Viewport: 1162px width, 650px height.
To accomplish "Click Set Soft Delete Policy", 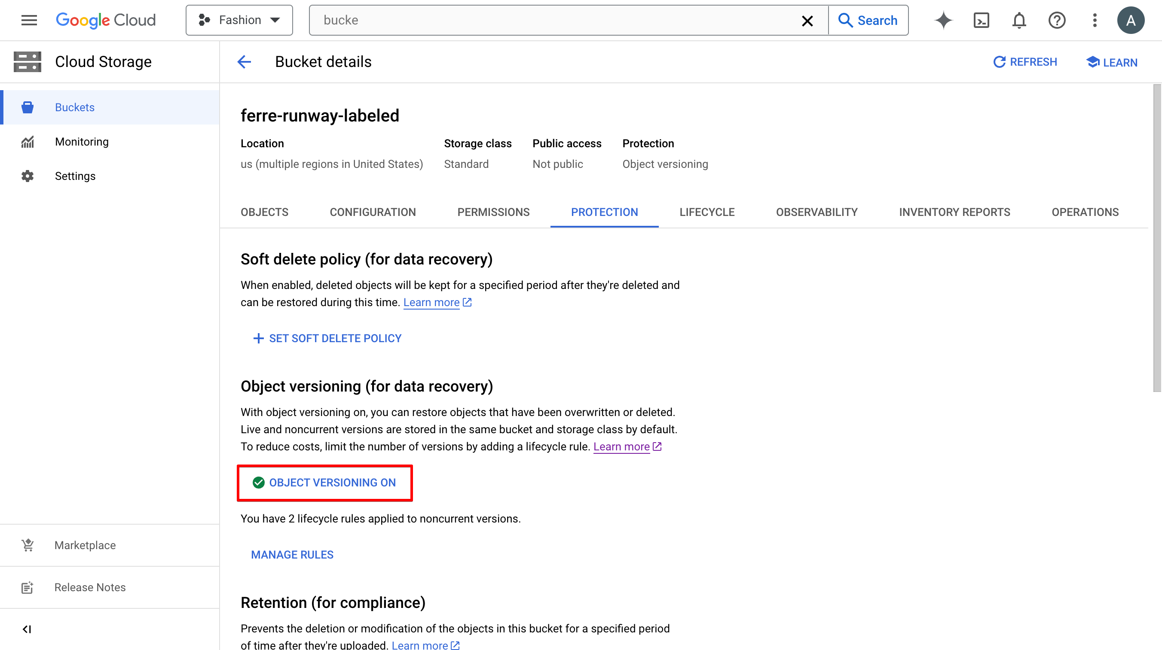I will pyautogui.click(x=327, y=338).
